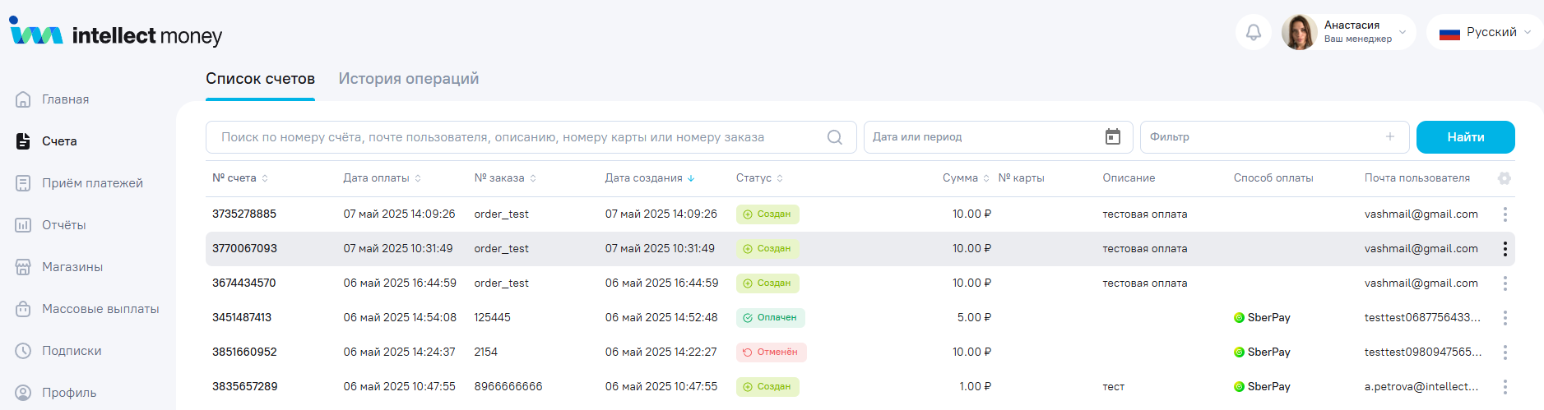Viewport: 1544px width, 410px height.
Task: Open three-dot menu for invoice 3770067093
Action: (1505, 249)
